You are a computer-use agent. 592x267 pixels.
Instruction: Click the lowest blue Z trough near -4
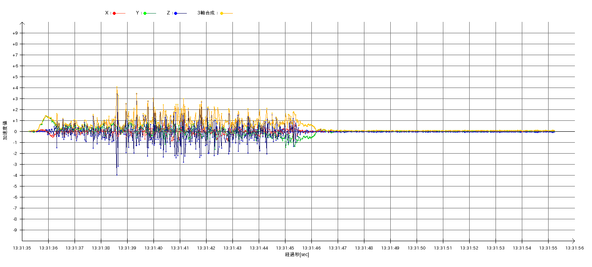pyautogui.click(x=117, y=175)
